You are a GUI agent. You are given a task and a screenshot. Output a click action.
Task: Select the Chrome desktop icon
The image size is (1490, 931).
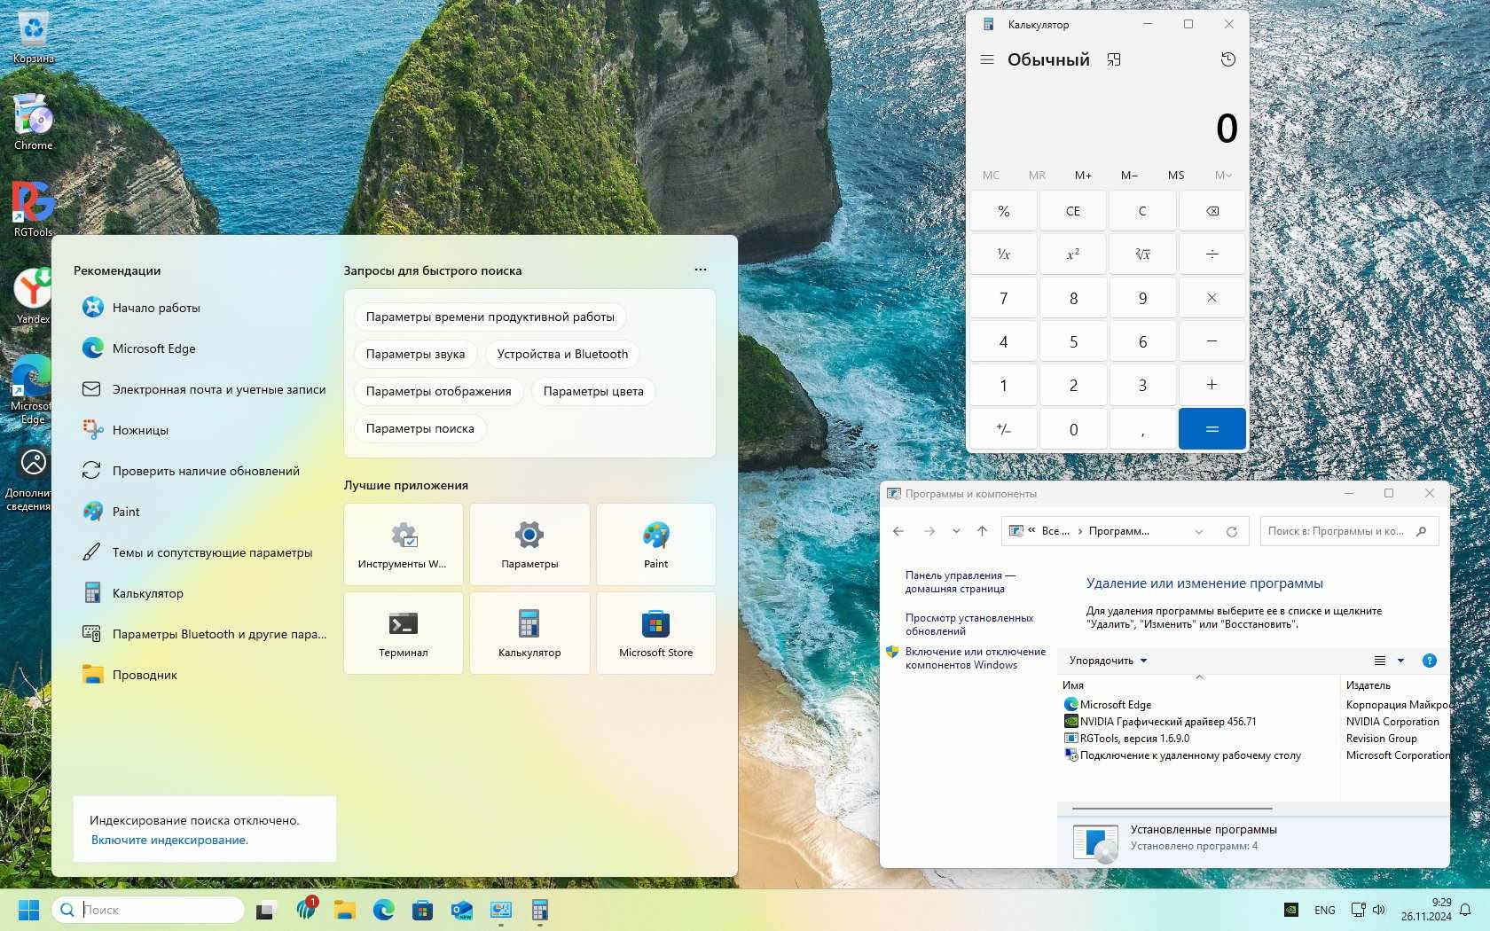(33, 122)
